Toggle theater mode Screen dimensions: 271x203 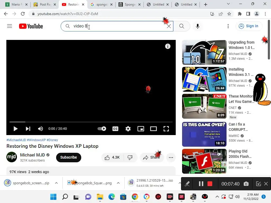tap(153, 129)
